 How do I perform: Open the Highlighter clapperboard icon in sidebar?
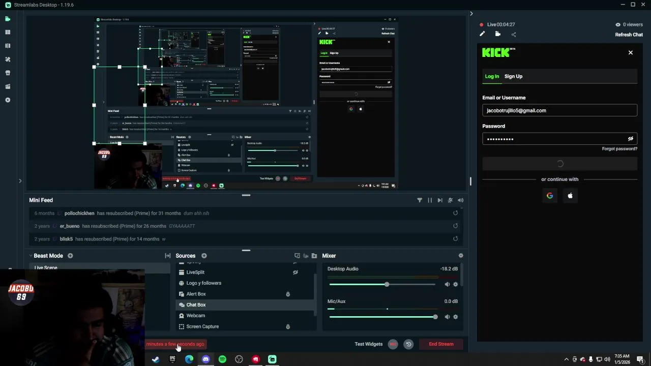pos(8,86)
